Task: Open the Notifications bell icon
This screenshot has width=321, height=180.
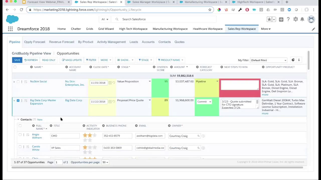Action: click(x=302, y=19)
